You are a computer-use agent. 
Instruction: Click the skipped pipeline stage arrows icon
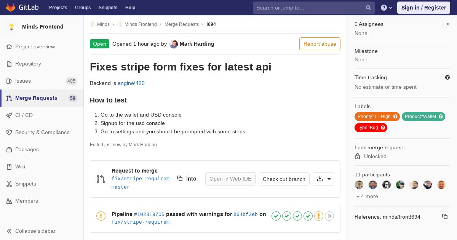[x=329, y=216]
